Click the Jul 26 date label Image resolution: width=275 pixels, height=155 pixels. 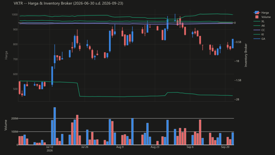click(x=85, y=147)
